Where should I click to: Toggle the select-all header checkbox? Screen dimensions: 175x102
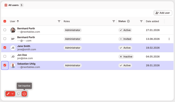coord(5,21)
